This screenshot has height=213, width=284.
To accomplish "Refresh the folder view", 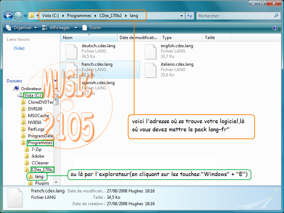I will coord(190,16).
